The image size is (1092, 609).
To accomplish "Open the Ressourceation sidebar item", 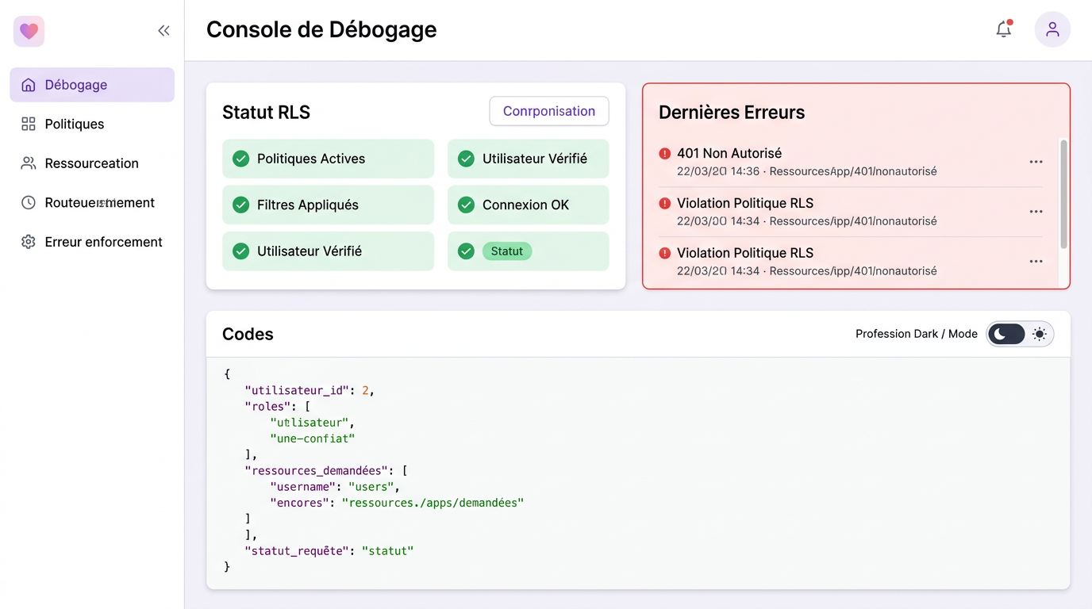I will (x=92, y=163).
